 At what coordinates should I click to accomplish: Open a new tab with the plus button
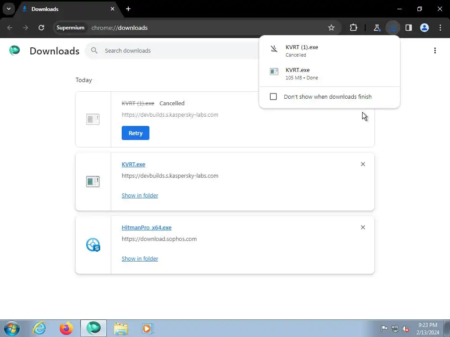point(128,9)
